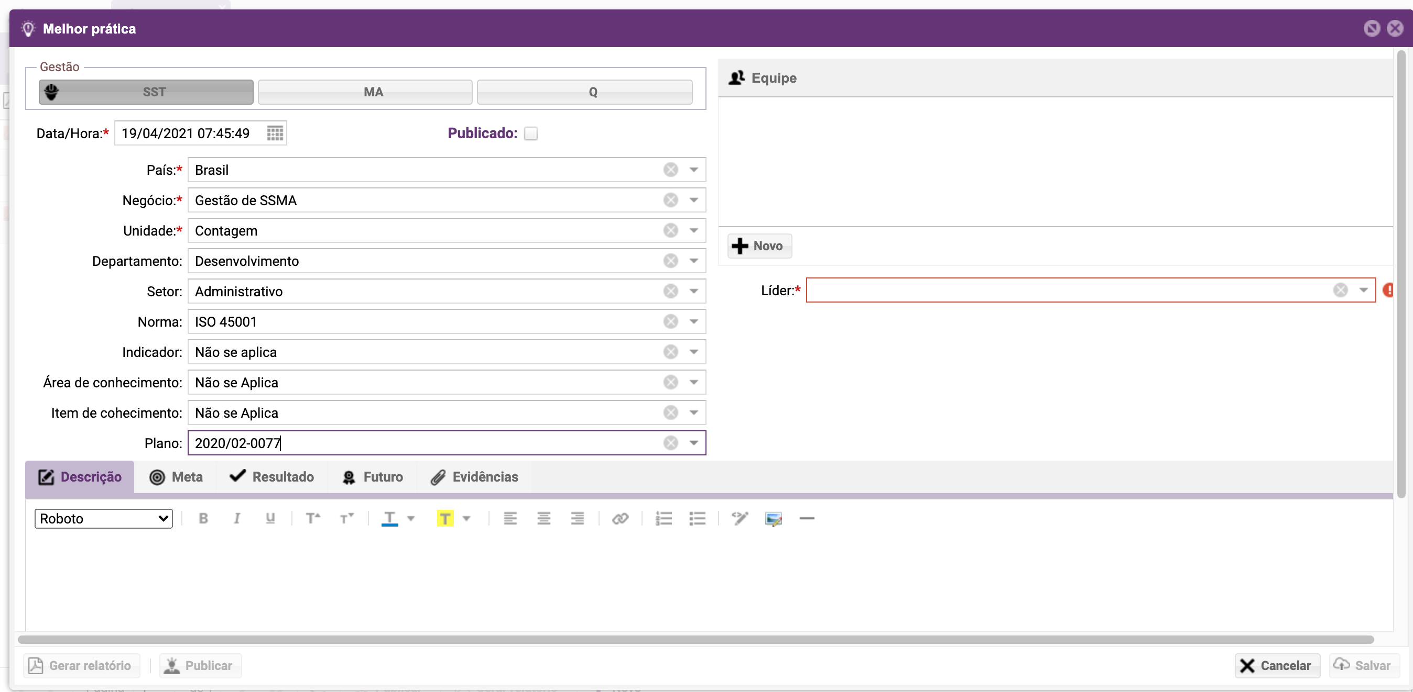Insert hyperlink icon
The image size is (1413, 692).
click(x=620, y=518)
